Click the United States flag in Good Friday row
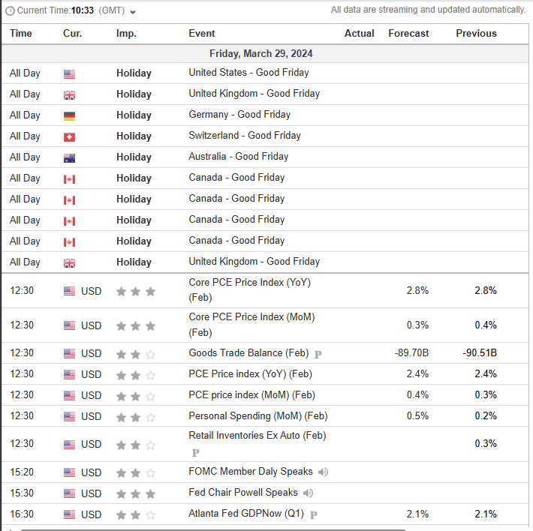533x531 pixels. pos(69,73)
